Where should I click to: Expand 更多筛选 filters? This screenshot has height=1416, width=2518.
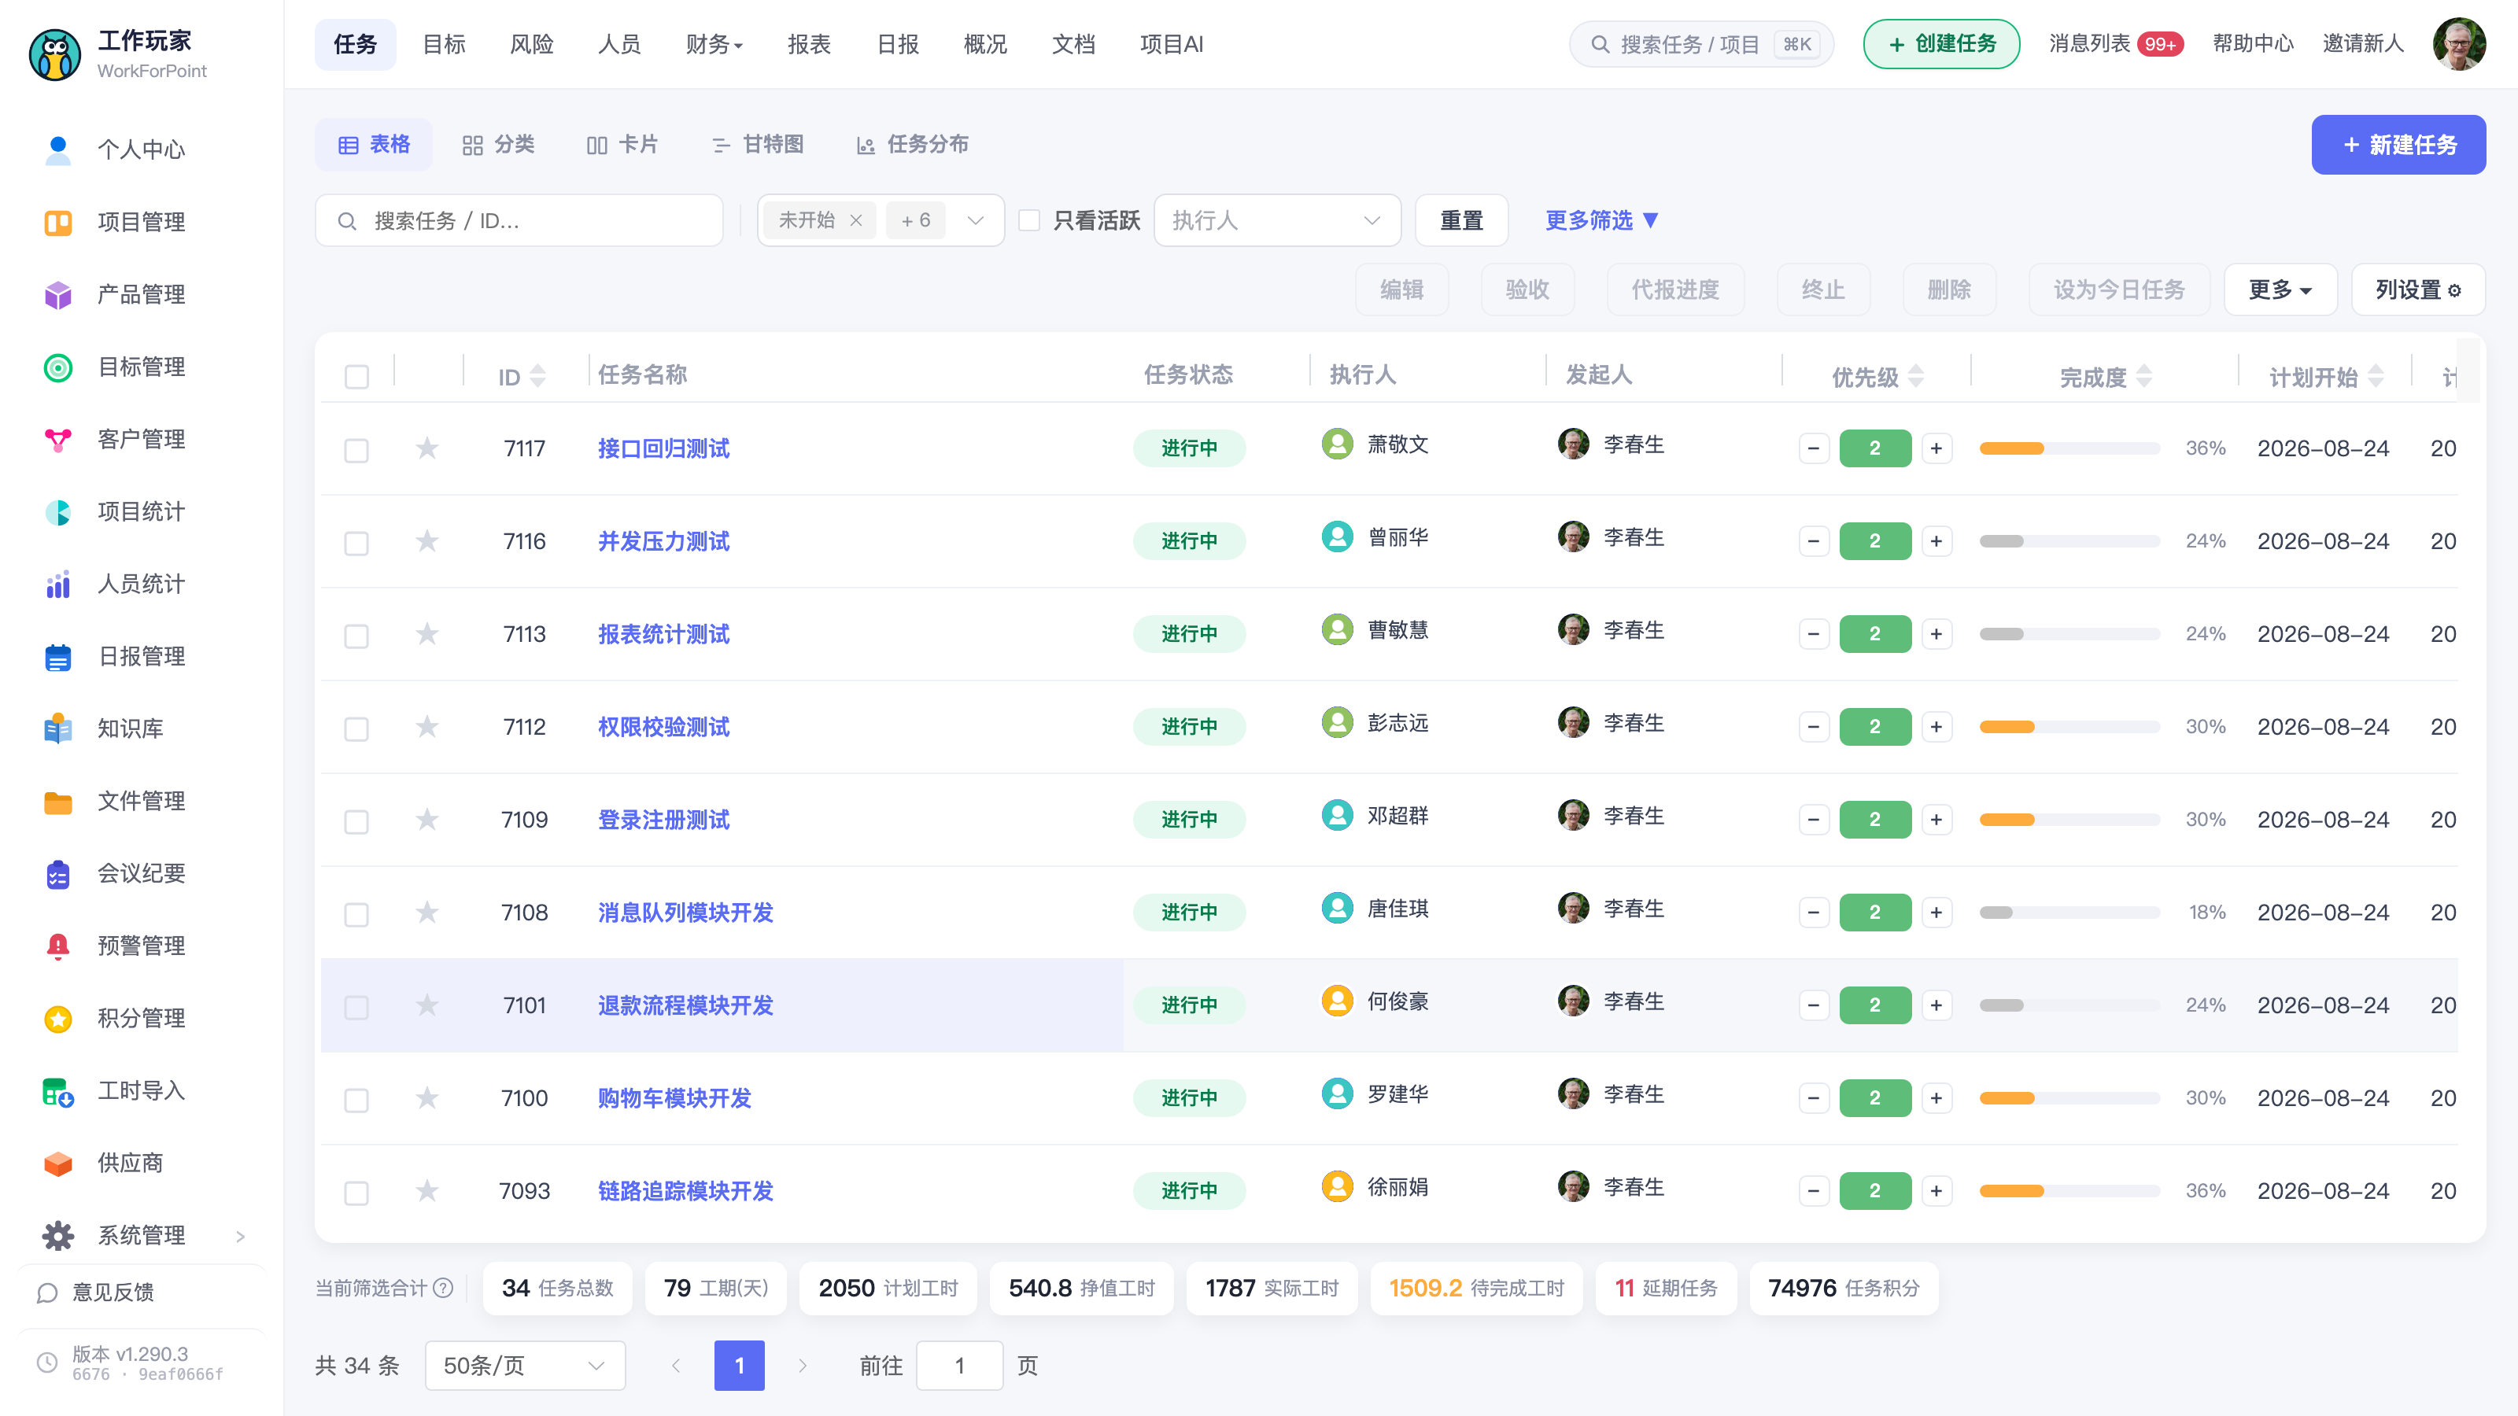tap(1601, 220)
